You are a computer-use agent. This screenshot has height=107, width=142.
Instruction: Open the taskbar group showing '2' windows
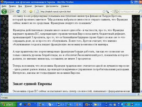tap(60, 104)
